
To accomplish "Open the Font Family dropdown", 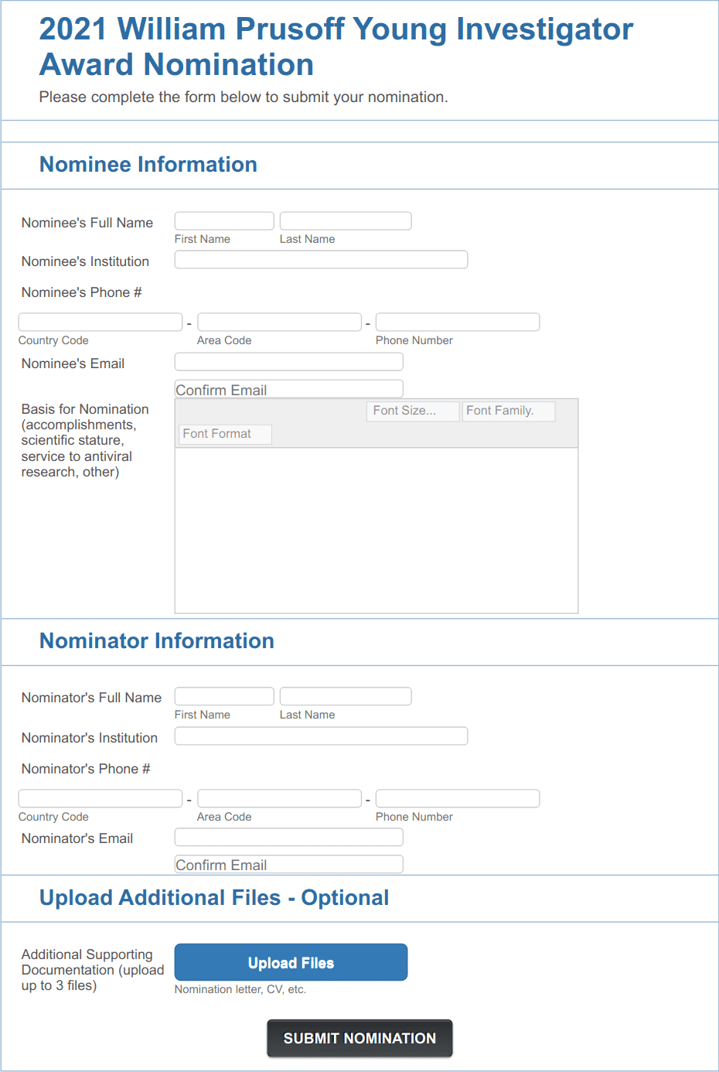I will (508, 411).
